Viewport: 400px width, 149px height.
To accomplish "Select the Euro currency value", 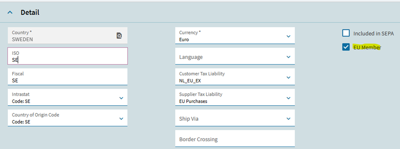I will pos(184,39).
